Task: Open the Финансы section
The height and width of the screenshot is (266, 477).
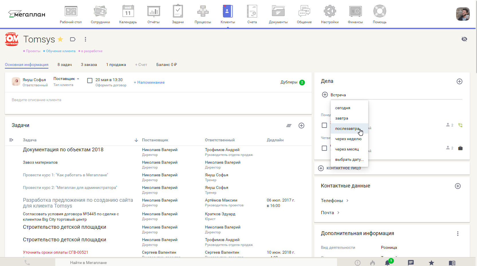Action: 355,14
